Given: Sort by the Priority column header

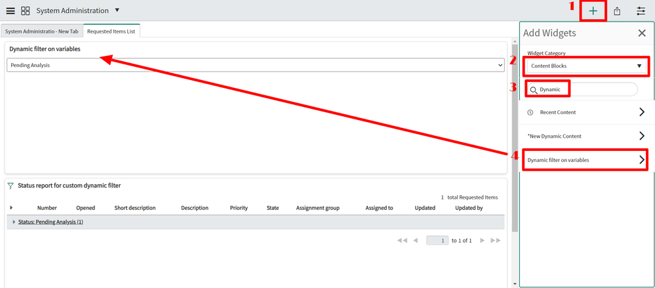Looking at the screenshot, I should pos(239,208).
